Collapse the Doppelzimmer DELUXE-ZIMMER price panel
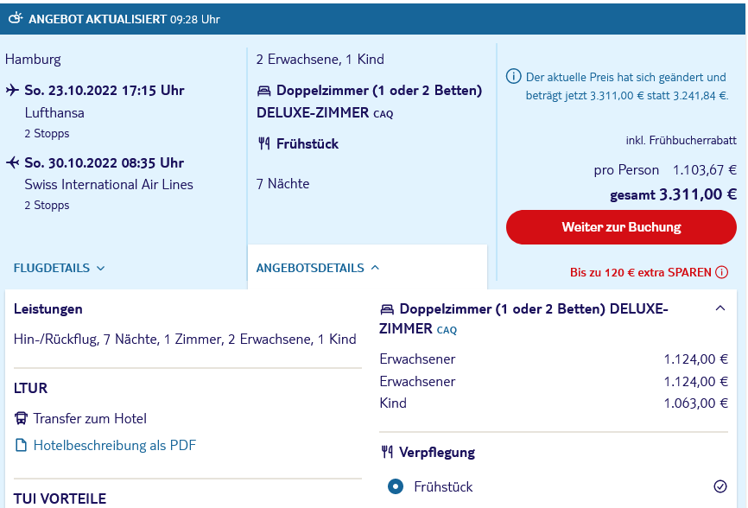Viewport: 748px width, 508px height. [x=720, y=308]
